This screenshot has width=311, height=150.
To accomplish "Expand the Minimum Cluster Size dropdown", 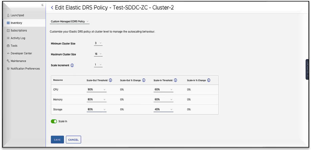I will click(x=98, y=43).
